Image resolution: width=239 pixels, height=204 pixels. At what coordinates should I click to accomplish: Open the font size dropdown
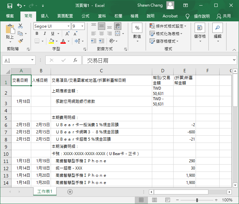tap(82, 26)
